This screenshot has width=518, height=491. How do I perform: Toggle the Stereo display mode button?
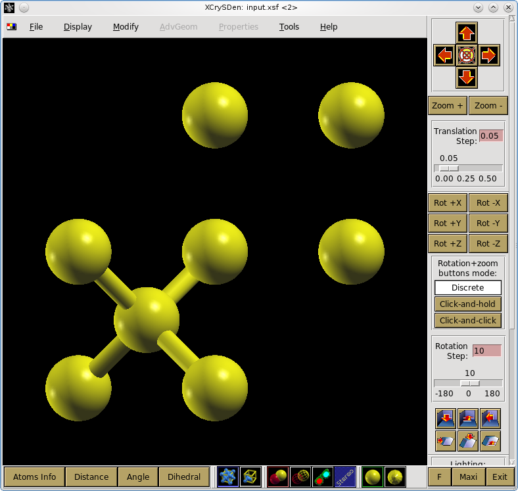[x=345, y=477]
